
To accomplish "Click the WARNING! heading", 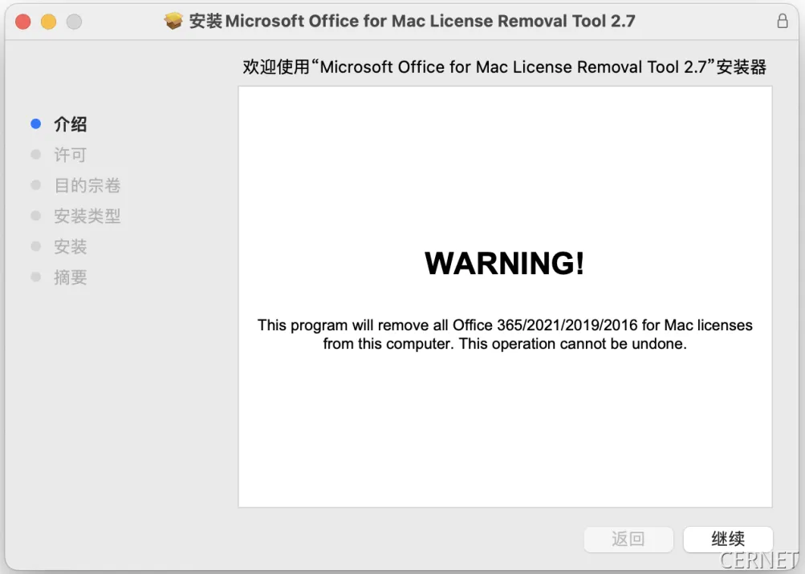I will pyautogui.click(x=505, y=264).
